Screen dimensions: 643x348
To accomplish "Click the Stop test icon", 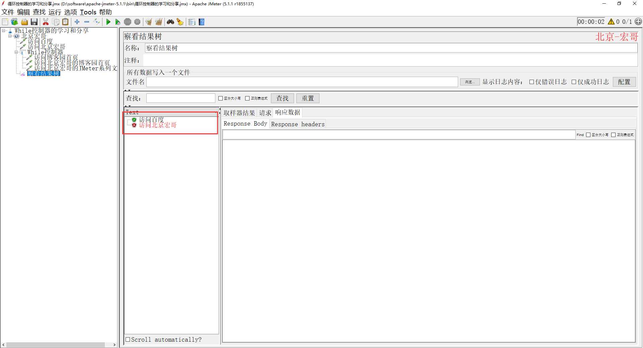I will pyautogui.click(x=128, y=22).
